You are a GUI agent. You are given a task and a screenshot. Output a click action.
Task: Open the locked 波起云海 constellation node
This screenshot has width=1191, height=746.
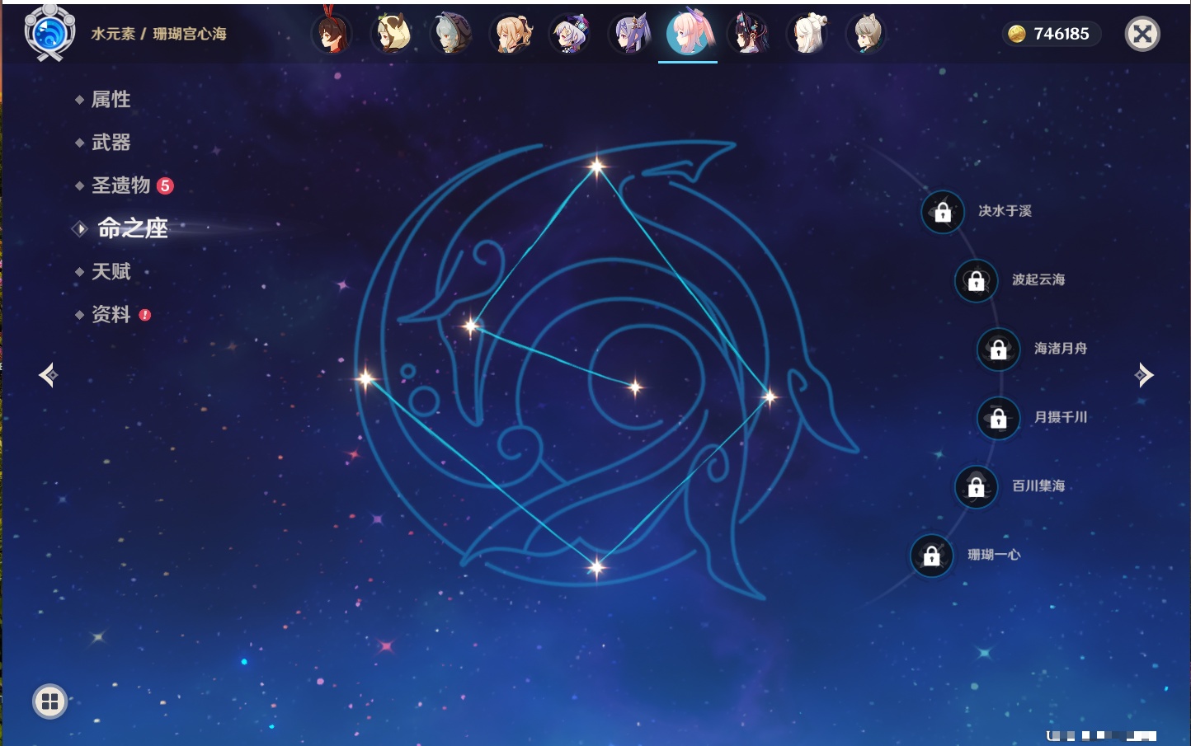point(977,281)
